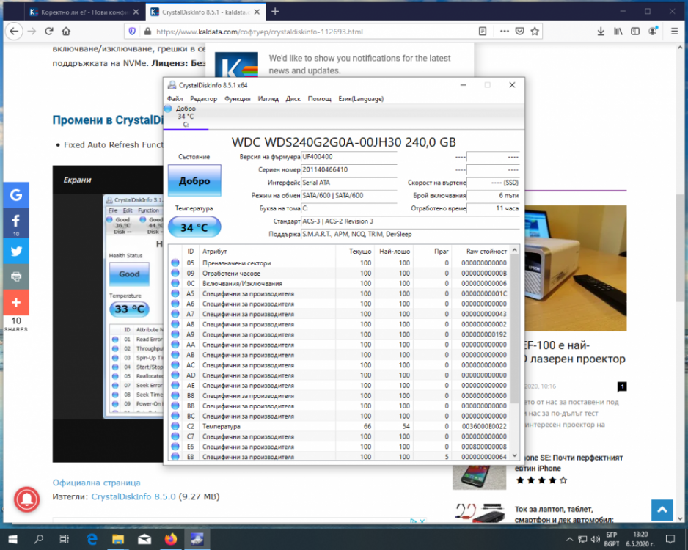Open the Помощ menu
The height and width of the screenshot is (550, 688).
[319, 99]
